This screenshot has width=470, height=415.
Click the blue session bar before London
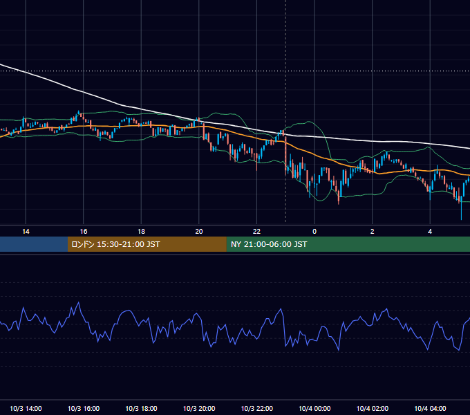tap(34, 244)
